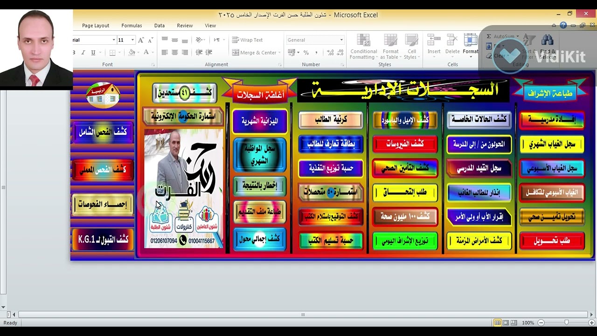Open the Format cells dropdown

point(470,47)
